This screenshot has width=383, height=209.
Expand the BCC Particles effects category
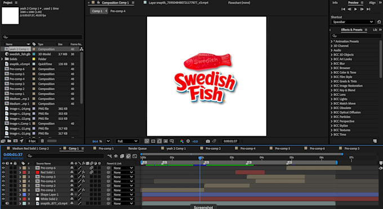pos(332,117)
